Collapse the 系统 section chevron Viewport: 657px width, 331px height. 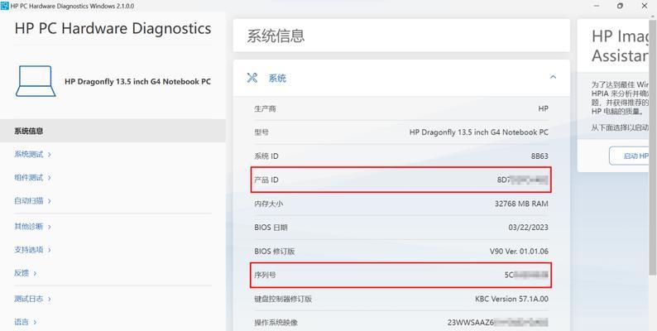[x=553, y=77]
